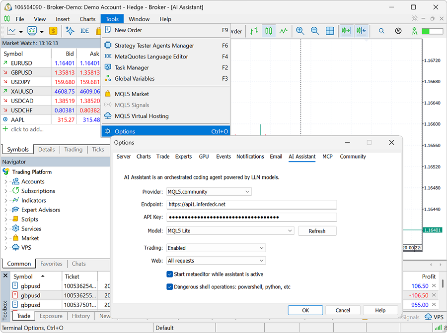Open the user account profile icon
This screenshot has height=333, width=447.
[x=398, y=31]
